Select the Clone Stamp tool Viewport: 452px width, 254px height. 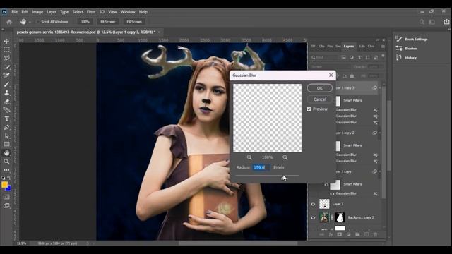click(6, 92)
